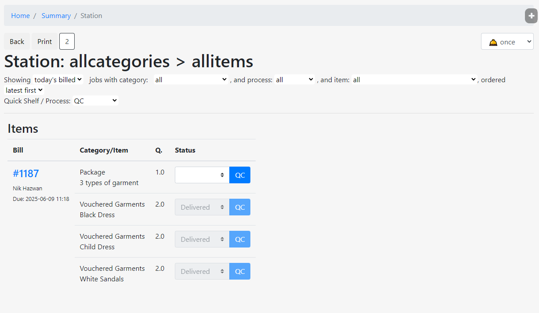Image resolution: width=539 pixels, height=313 pixels.
Task: Open the Summary breadcrumb link
Action: coord(56,16)
